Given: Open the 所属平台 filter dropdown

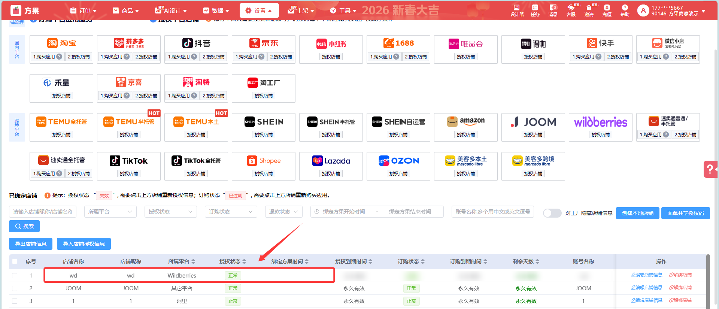Looking at the screenshot, I should pyautogui.click(x=110, y=212).
